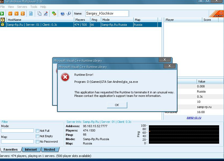Image resolution: width=224 pixels, height=161 pixels.
Task: Click the 0.008 value cell
Action: tap(201, 86)
